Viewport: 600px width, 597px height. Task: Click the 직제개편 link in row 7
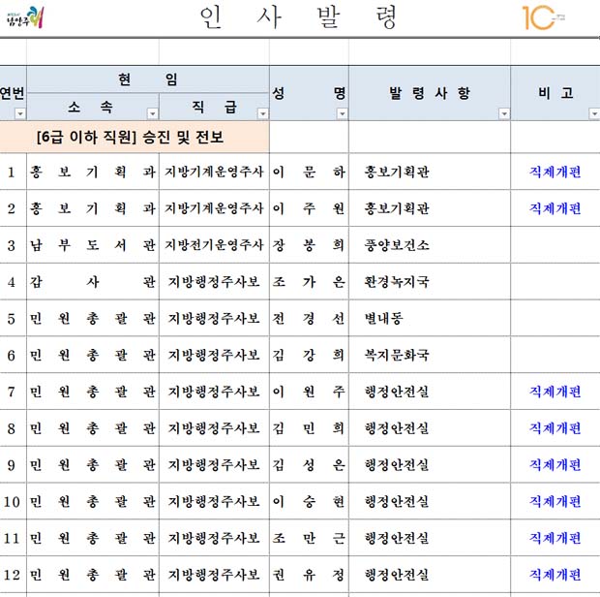[555, 392]
